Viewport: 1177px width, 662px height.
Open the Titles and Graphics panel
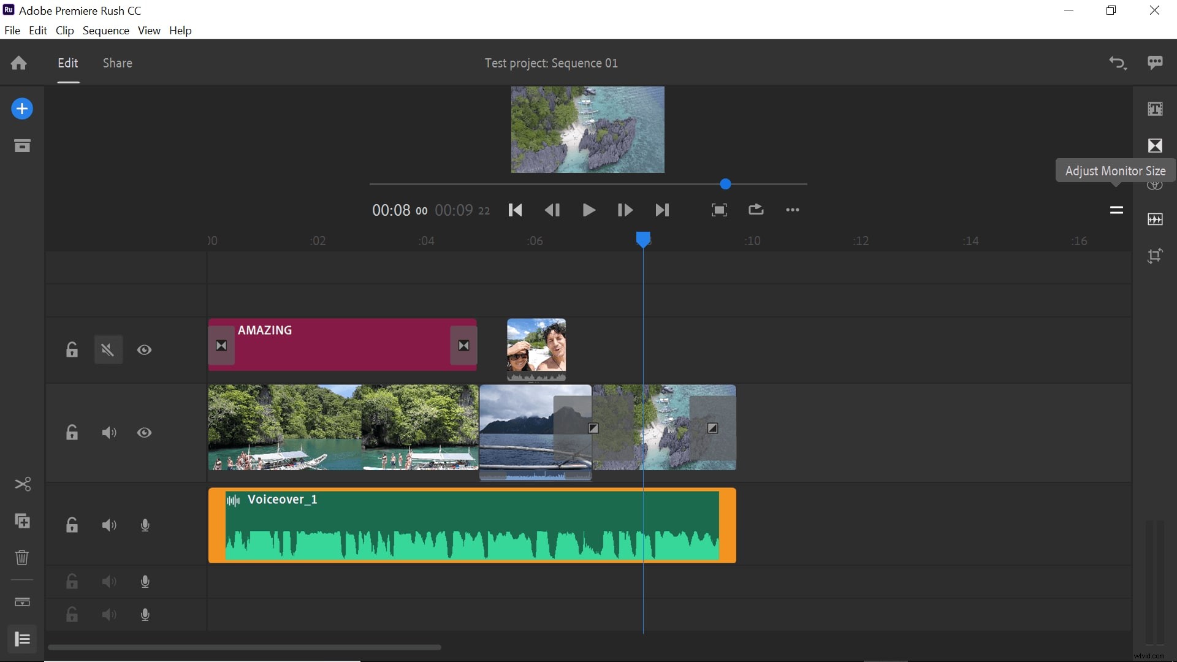coord(1155,108)
